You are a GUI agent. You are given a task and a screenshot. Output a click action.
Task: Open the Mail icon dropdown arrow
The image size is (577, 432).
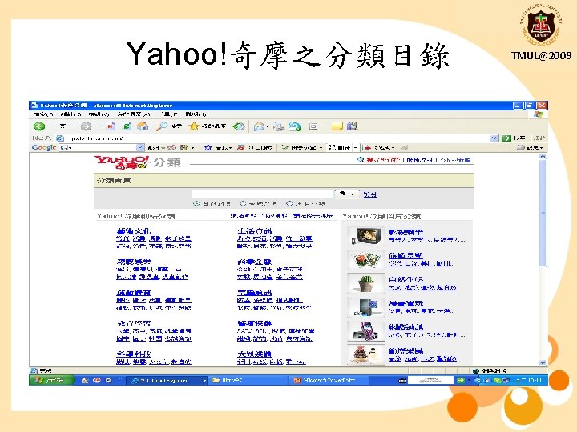tap(268, 127)
